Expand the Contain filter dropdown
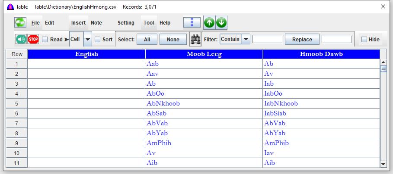This screenshot has width=393, height=174. click(x=246, y=39)
